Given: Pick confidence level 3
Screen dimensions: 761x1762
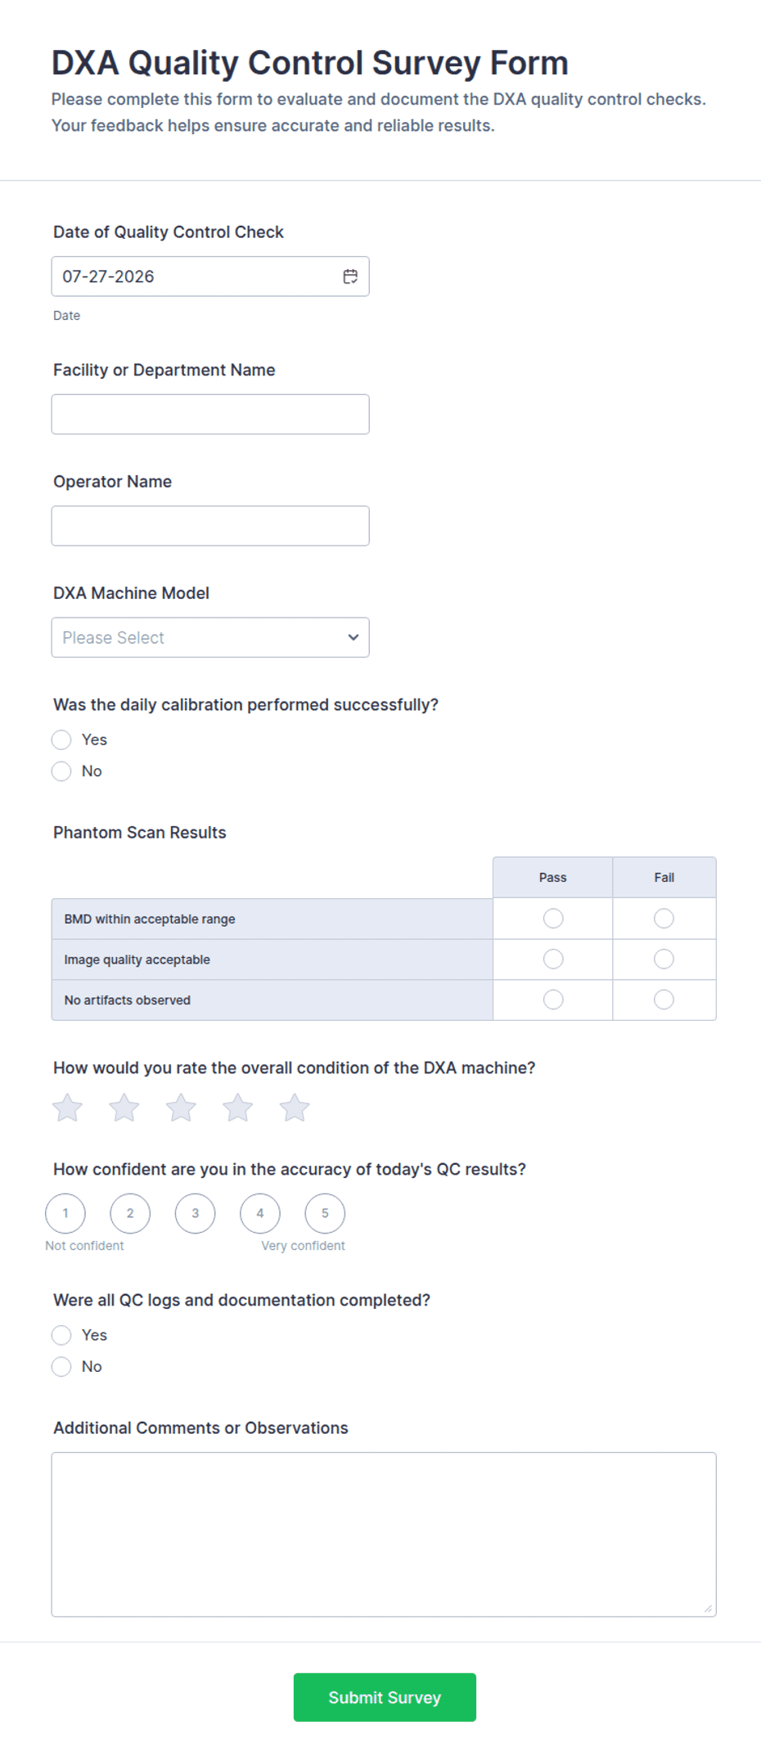Looking at the screenshot, I should coord(195,1213).
